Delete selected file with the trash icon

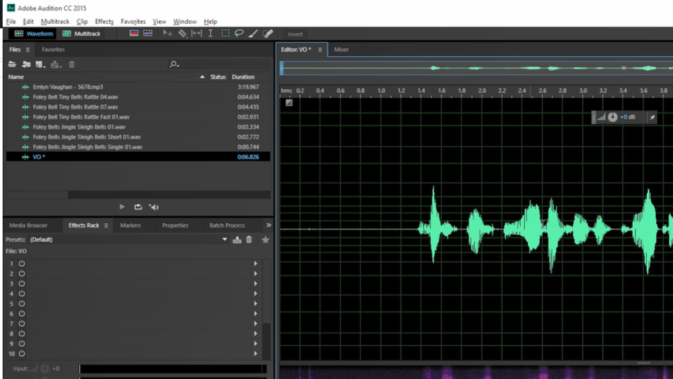(x=72, y=64)
